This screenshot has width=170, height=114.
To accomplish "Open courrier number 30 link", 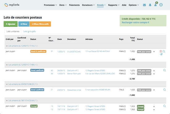I will tap(52, 74).
